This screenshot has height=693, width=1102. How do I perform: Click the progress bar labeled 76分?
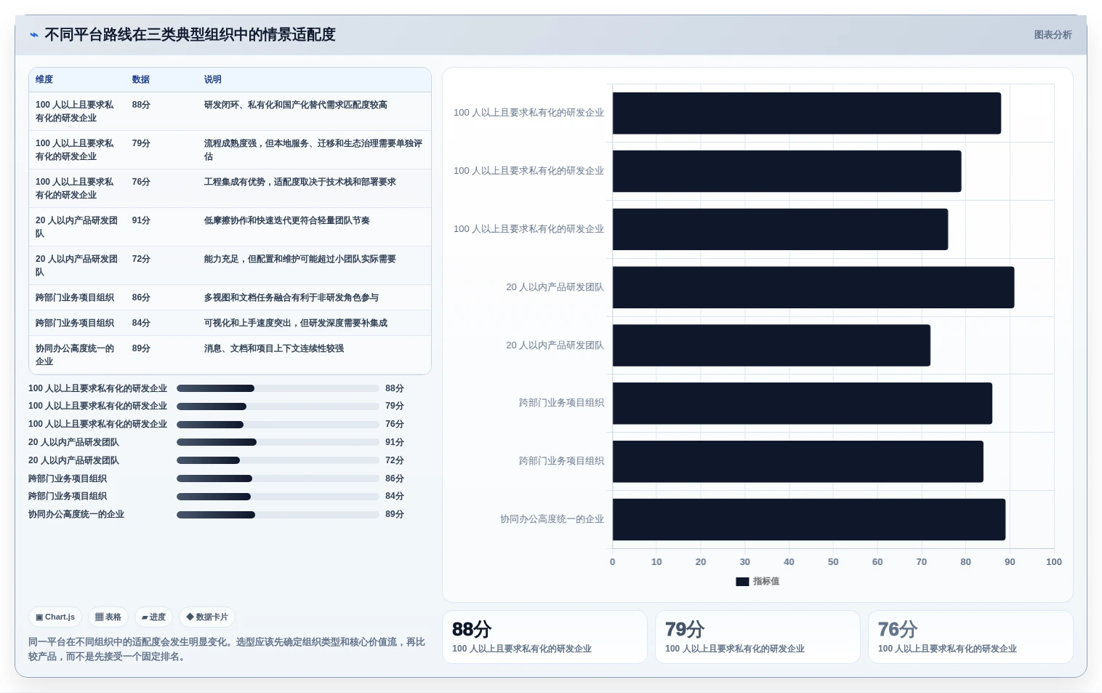point(278,425)
